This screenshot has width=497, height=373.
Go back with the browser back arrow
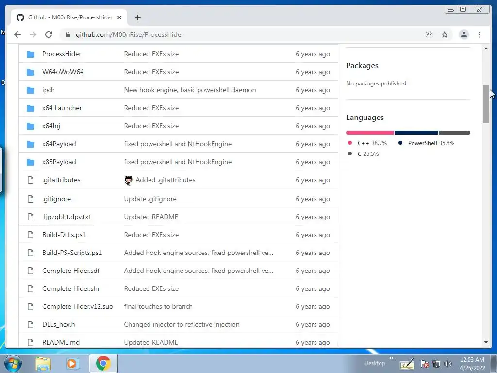pos(17,34)
